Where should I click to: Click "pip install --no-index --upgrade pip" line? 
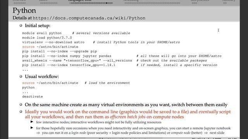[x=59, y=51]
